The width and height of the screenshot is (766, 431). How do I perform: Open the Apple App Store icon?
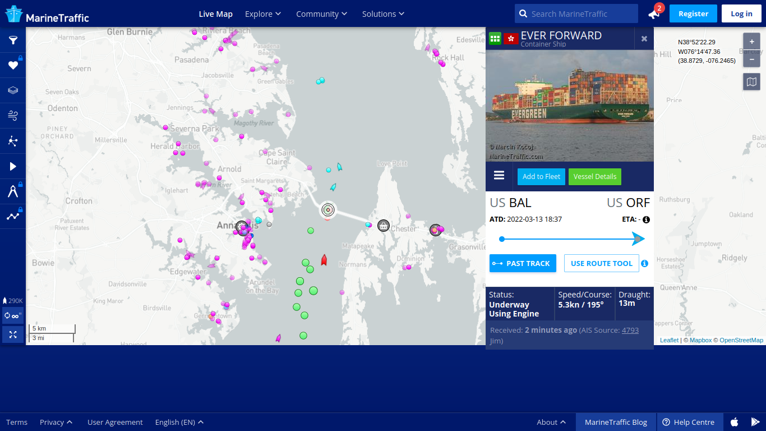[x=734, y=422]
